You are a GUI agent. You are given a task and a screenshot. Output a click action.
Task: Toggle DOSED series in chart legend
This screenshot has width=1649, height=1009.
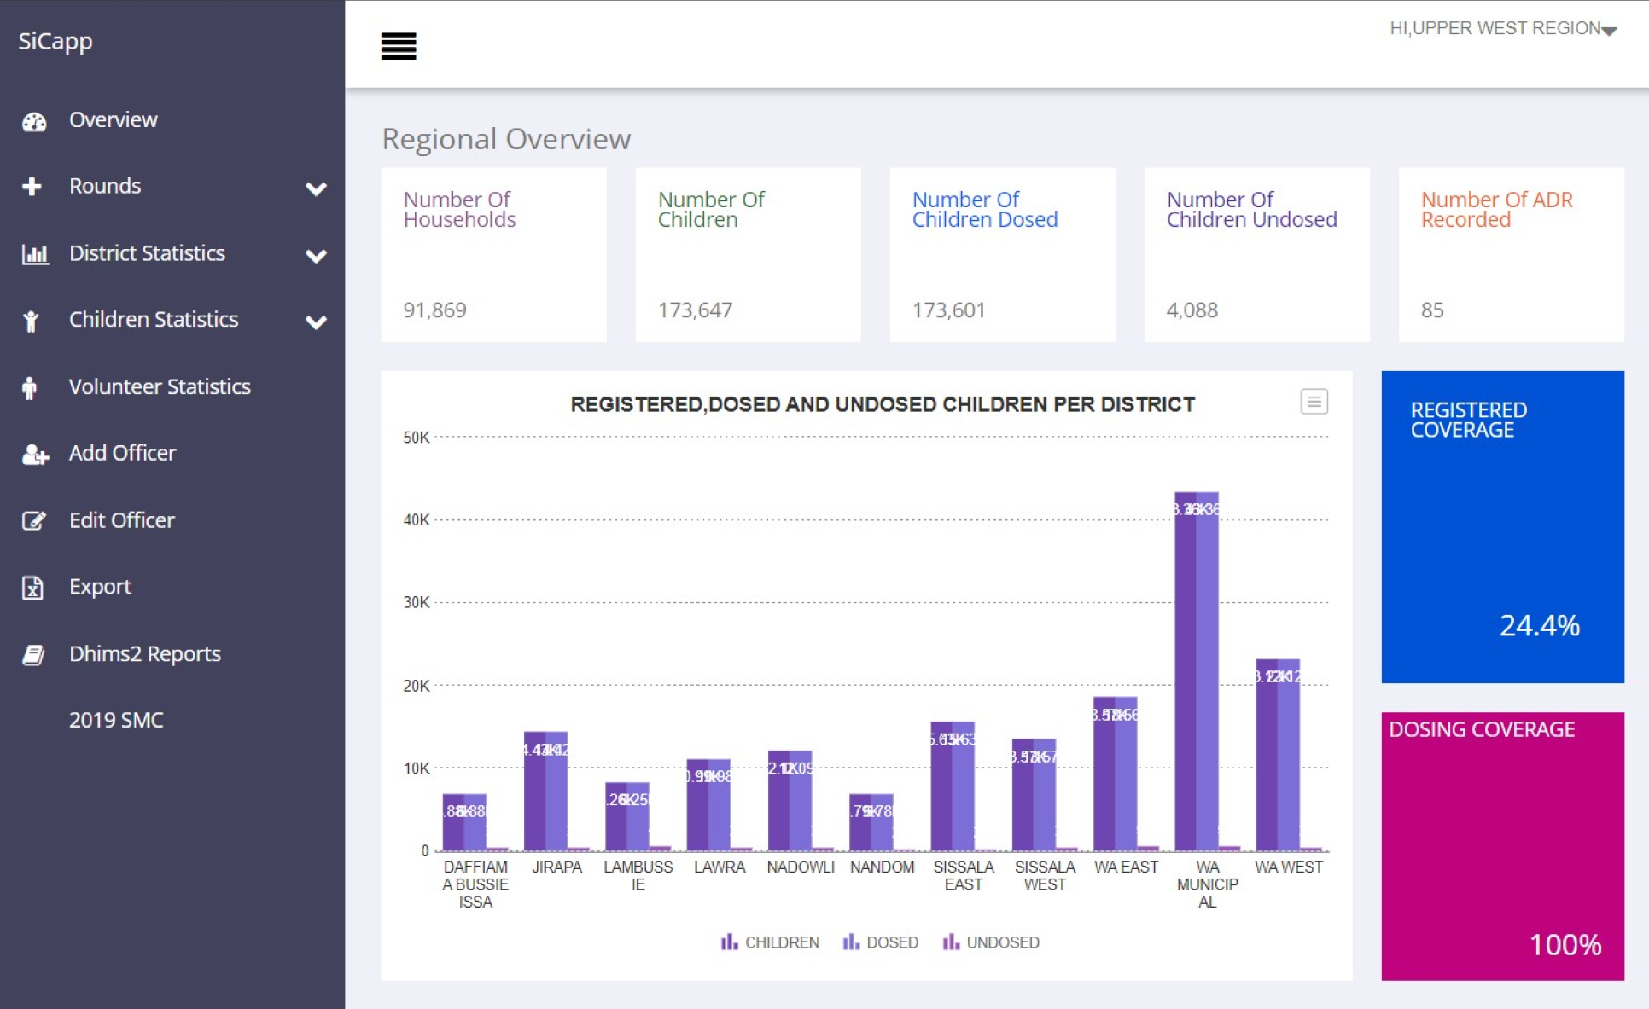(880, 942)
